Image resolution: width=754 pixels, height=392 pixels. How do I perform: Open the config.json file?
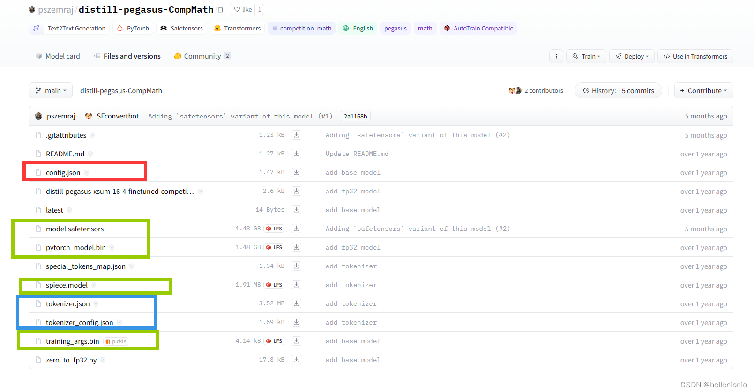[63, 173]
